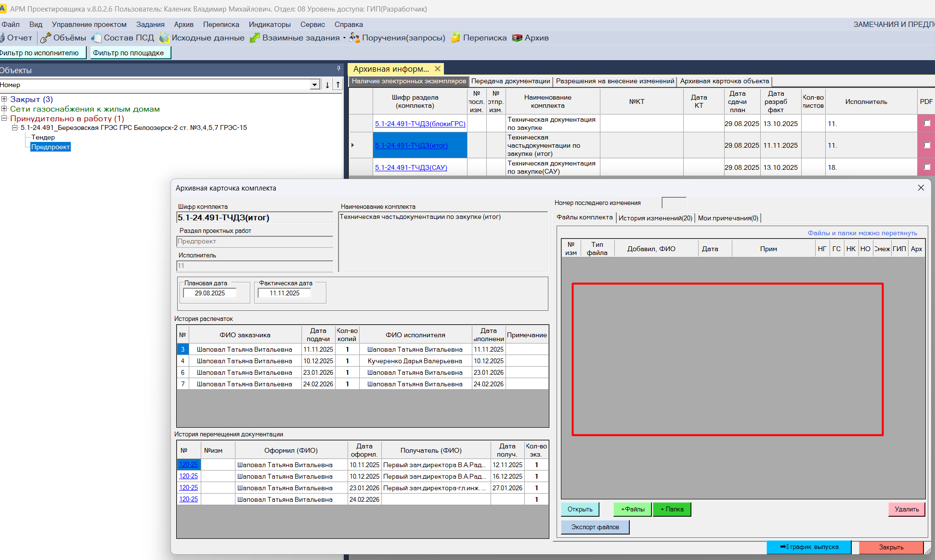Pin the Объекты panel with the pin icon
The image size is (935, 560).
(x=338, y=69)
